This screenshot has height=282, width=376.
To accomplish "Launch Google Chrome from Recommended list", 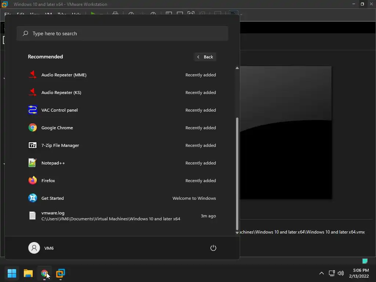I will [x=122, y=128].
